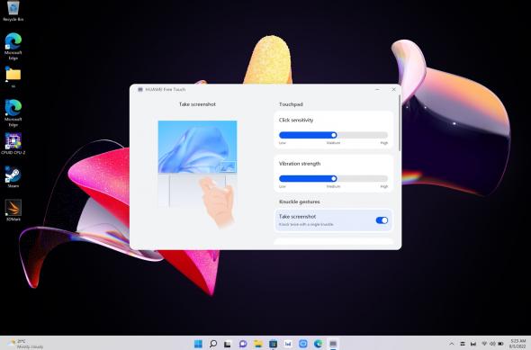531x350 pixels.
Task: Minimize the HUAWEI Free Touch window
Action: coord(377,89)
